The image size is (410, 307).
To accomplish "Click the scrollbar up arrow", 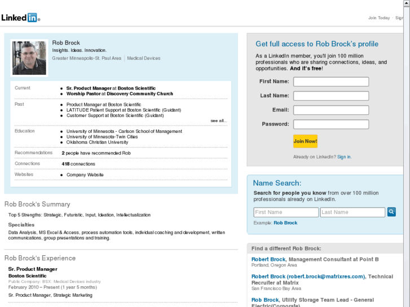I will 407,3.
